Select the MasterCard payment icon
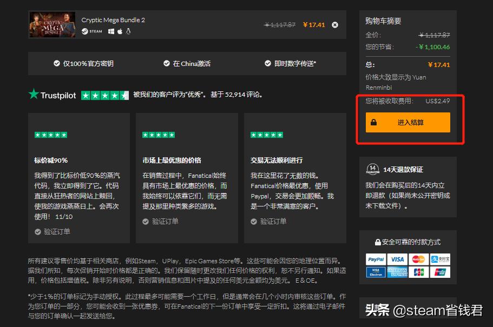Screen dimensions: 493x327 [x=418, y=259]
